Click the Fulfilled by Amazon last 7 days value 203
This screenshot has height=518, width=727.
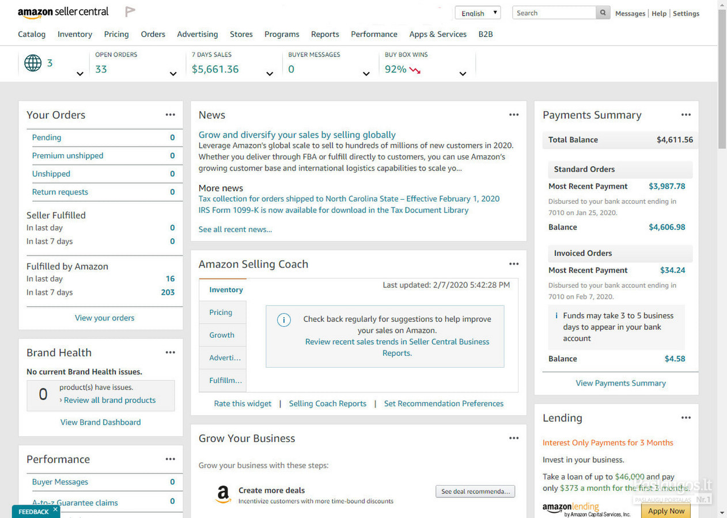point(168,292)
